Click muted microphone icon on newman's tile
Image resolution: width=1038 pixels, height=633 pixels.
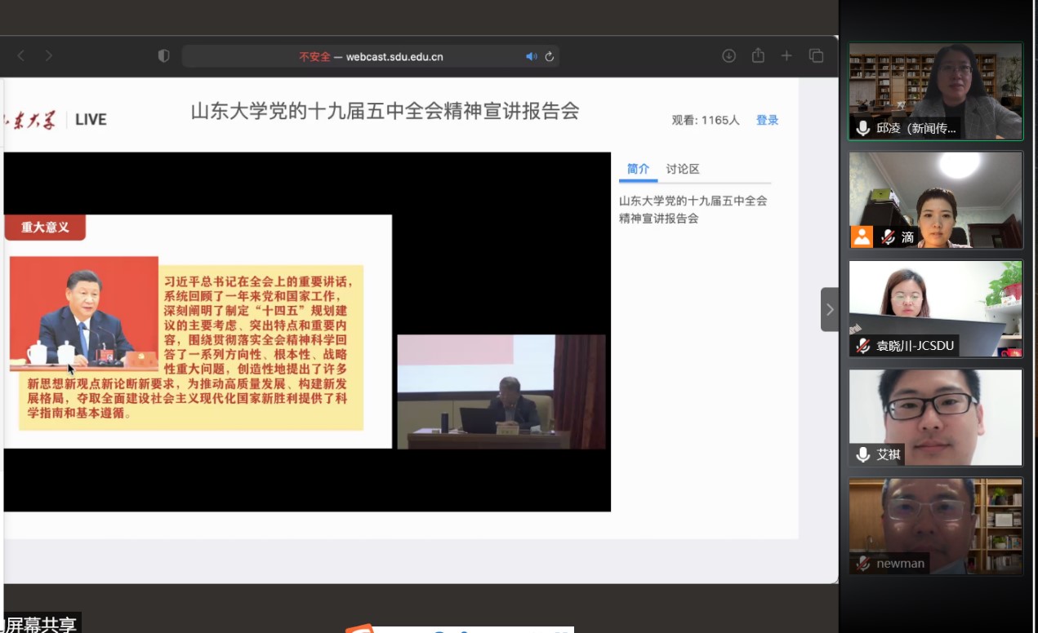pos(863,564)
